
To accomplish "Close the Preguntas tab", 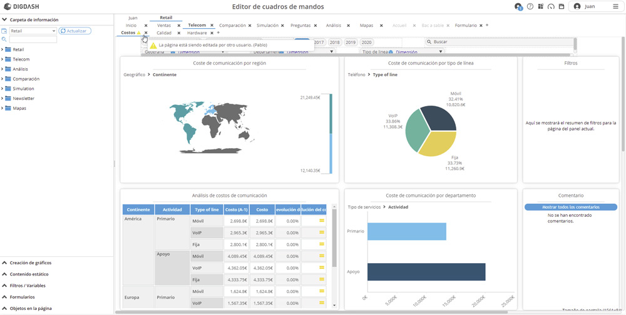I will pos(316,26).
